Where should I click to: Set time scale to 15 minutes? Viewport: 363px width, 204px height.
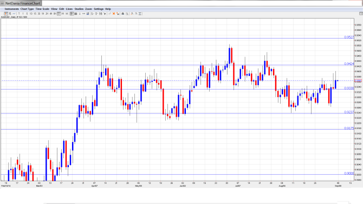coord(35,14)
